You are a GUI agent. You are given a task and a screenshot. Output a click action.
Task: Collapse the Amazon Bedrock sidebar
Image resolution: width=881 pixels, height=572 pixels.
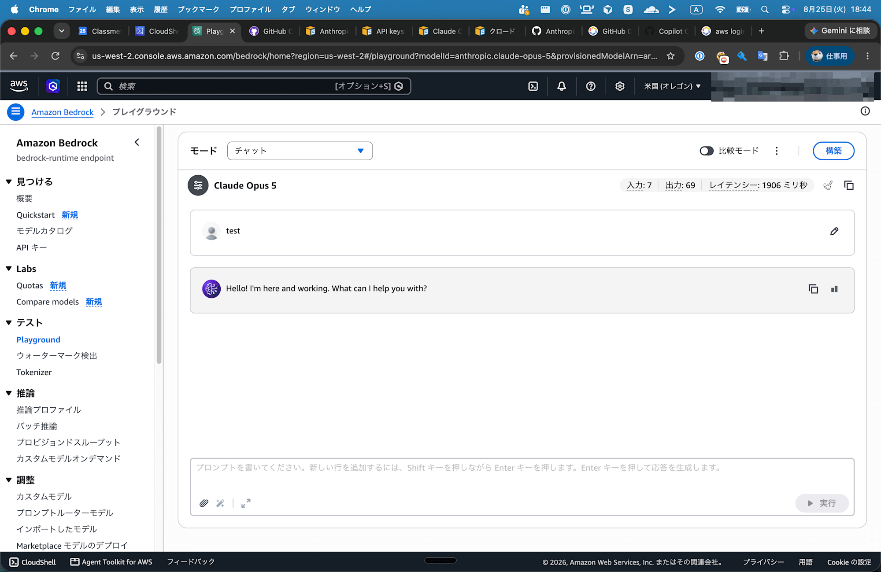tap(137, 142)
